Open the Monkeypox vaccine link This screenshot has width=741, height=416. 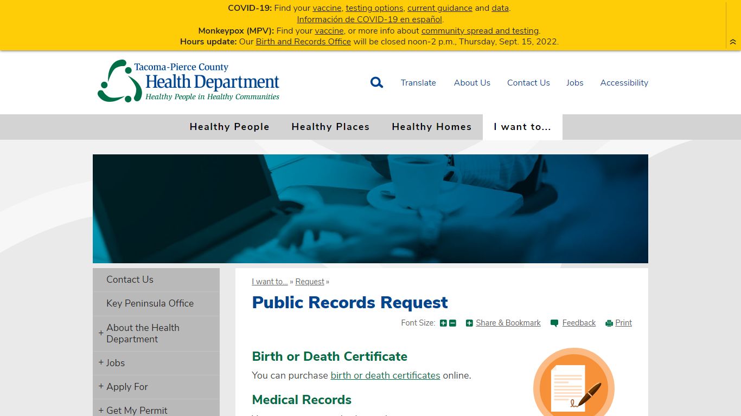click(x=329, y=31)
